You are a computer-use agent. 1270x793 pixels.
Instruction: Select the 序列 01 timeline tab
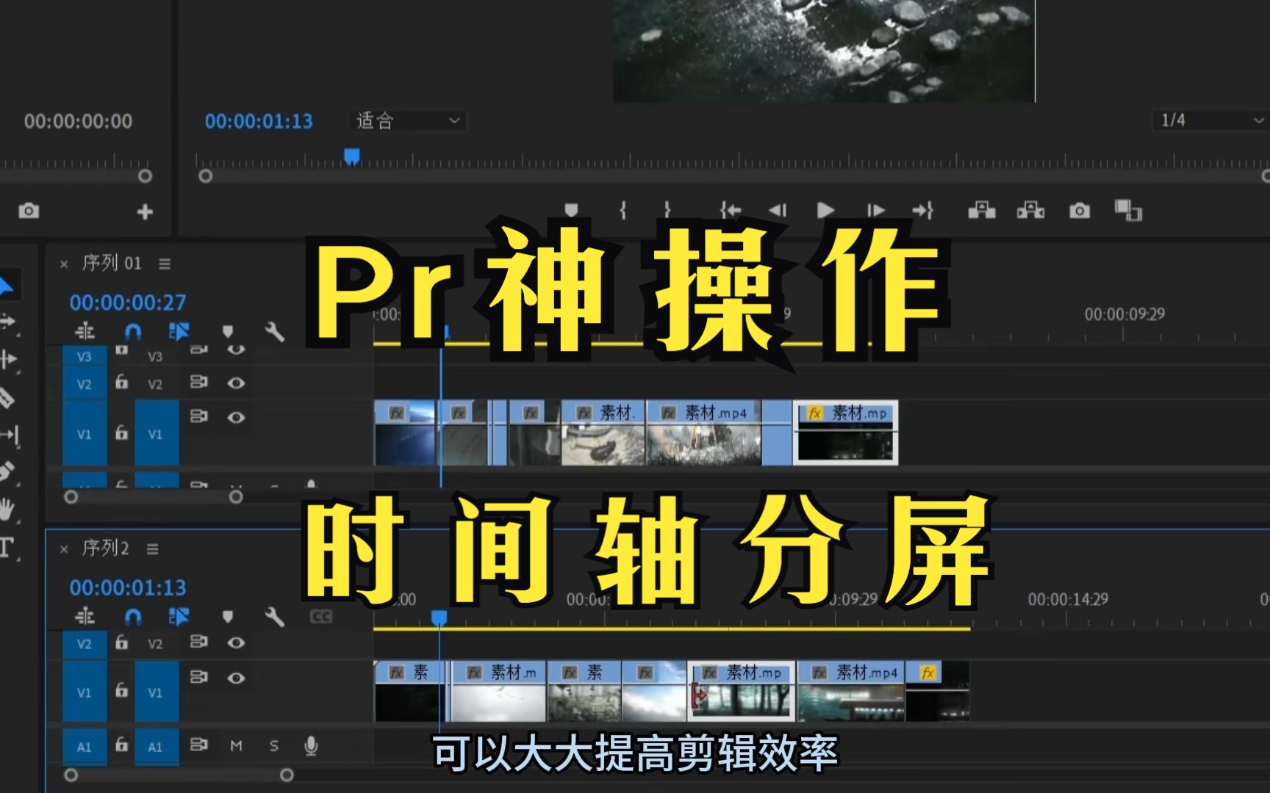[111, 263]
